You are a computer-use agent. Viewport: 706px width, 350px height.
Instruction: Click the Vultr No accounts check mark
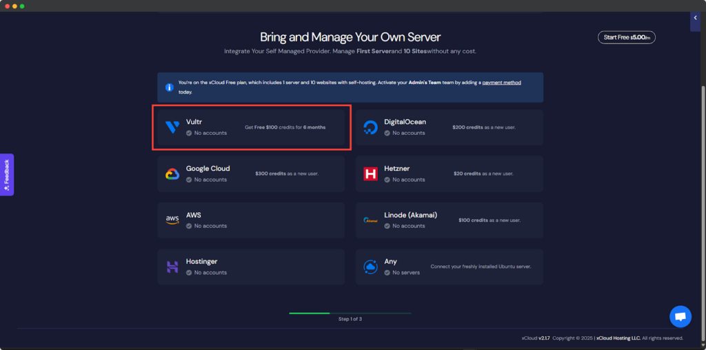coord(189,133)
